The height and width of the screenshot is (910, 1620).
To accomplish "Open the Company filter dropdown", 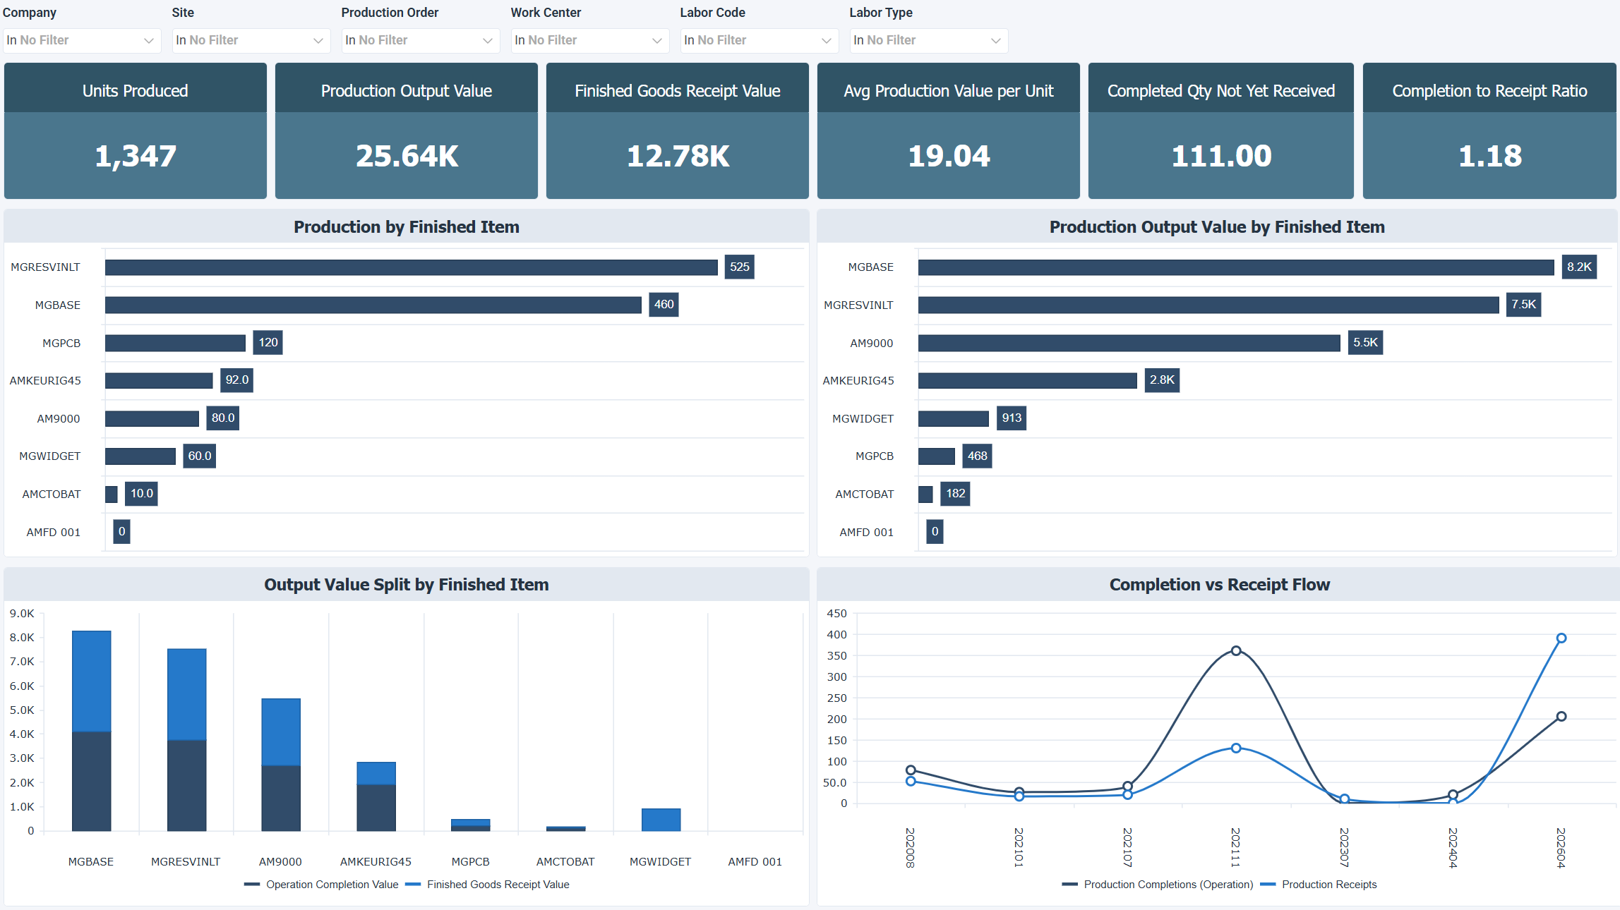I will tap(81, 40).
